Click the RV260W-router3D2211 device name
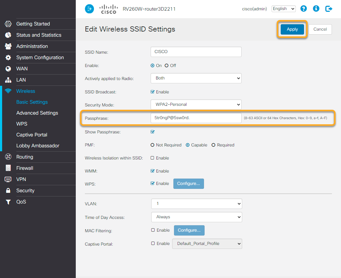This screenshot has height=278, width=341. pyautogui.click(x=149, y=9)
